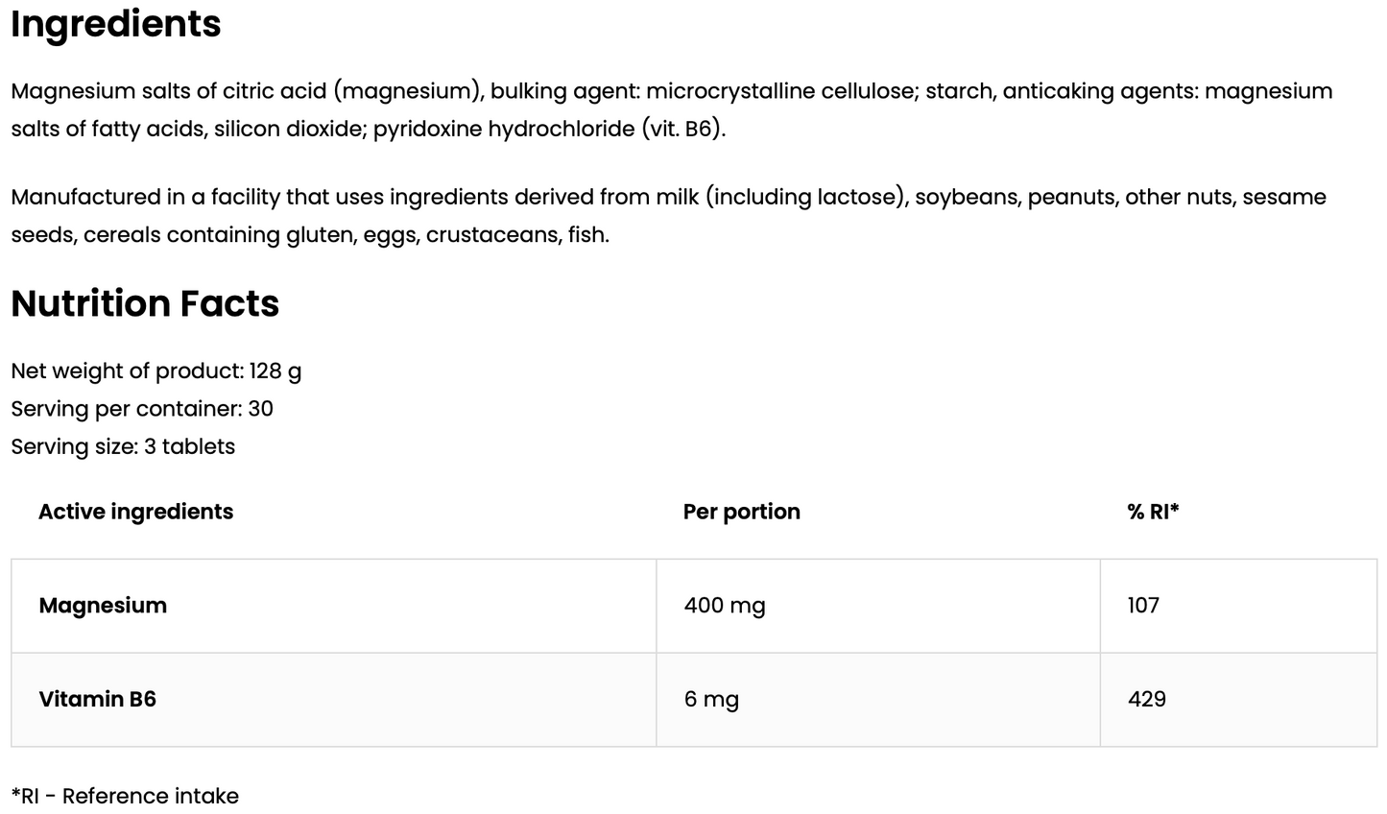
Task: Click the Active ingredients column header
Action: (x=135, y=512)
